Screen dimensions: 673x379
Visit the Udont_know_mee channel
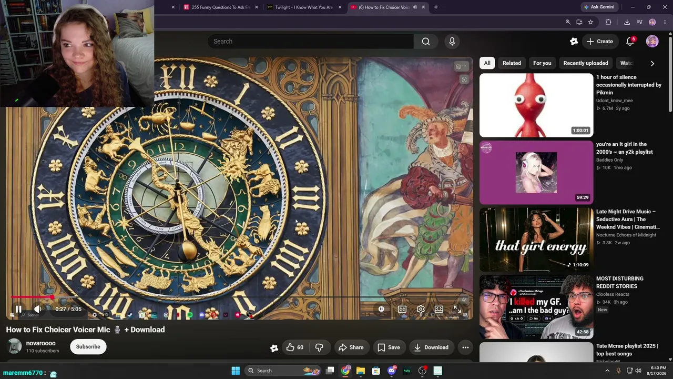[x=614, y=101]
